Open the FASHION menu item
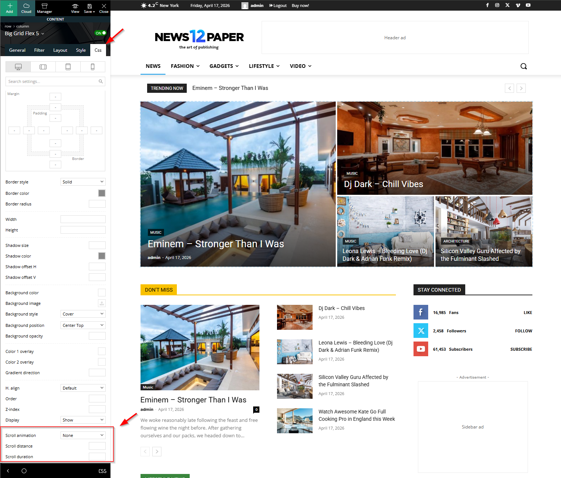 pyautogui.click(x=185, y=66)
